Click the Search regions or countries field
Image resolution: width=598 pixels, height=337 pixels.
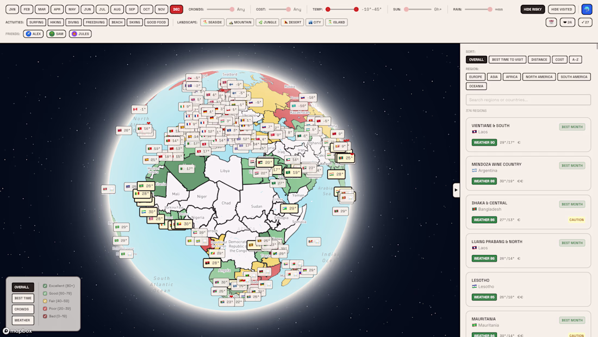(528, 100)
